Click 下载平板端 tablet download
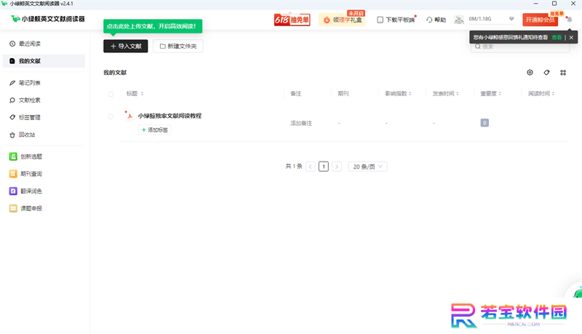This screenshot has width=582, height=334. tap(396, 20)
